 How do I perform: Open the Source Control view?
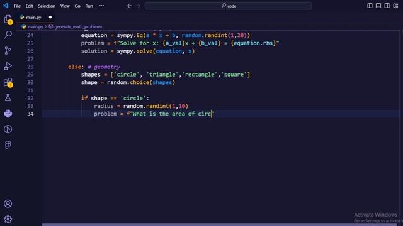8,50
